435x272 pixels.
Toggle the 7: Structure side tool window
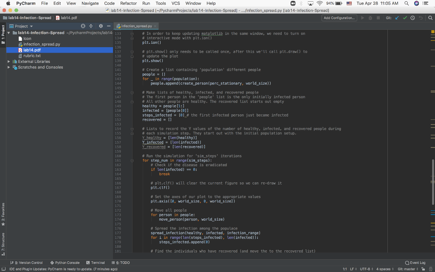click(x=3, y=244)
